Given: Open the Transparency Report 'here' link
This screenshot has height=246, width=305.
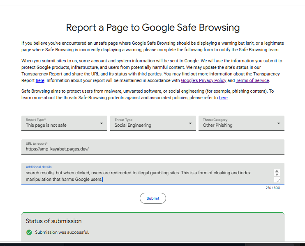Looking at the screenshot, I should click(40, 80).
